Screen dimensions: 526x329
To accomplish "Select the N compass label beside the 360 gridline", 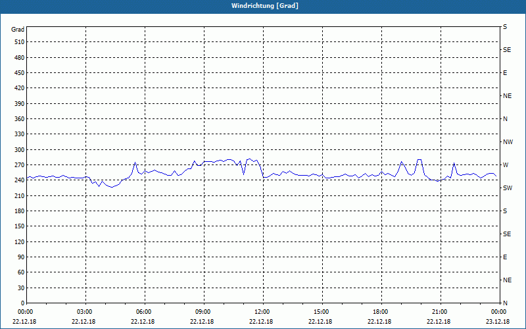I will pos(505,119).
